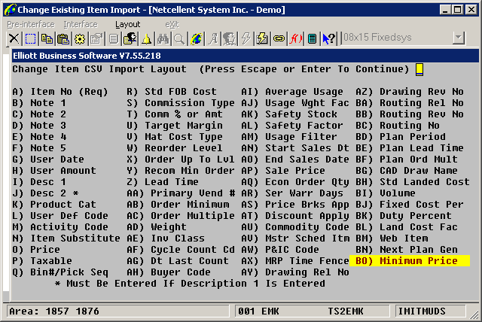Click the 'AZ) Drawing Rev No' entry
Screen dimensions: 482x322
click(x=410, y=92)
